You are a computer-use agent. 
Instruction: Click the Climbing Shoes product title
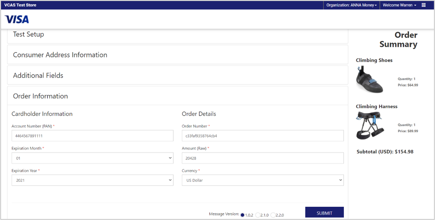[374, 60]
